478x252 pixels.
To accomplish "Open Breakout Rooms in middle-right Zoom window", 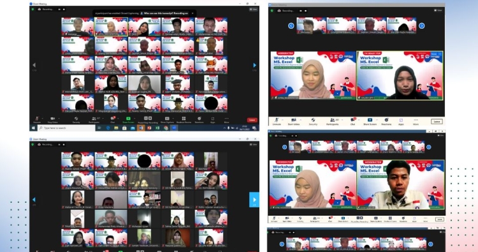I will point(390,219).
